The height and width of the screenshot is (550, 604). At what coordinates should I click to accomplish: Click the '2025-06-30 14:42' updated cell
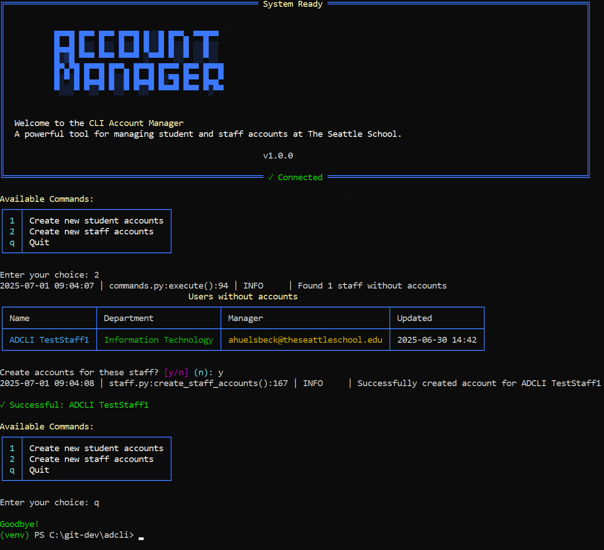click(437, 340)
